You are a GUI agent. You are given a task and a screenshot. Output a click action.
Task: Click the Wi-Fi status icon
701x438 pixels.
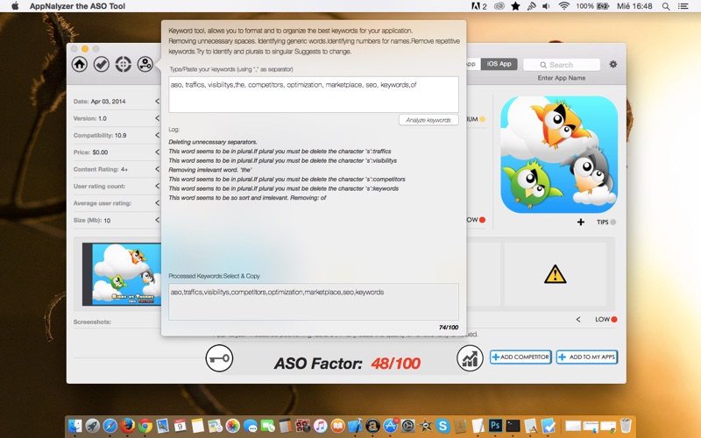(564, 6)
